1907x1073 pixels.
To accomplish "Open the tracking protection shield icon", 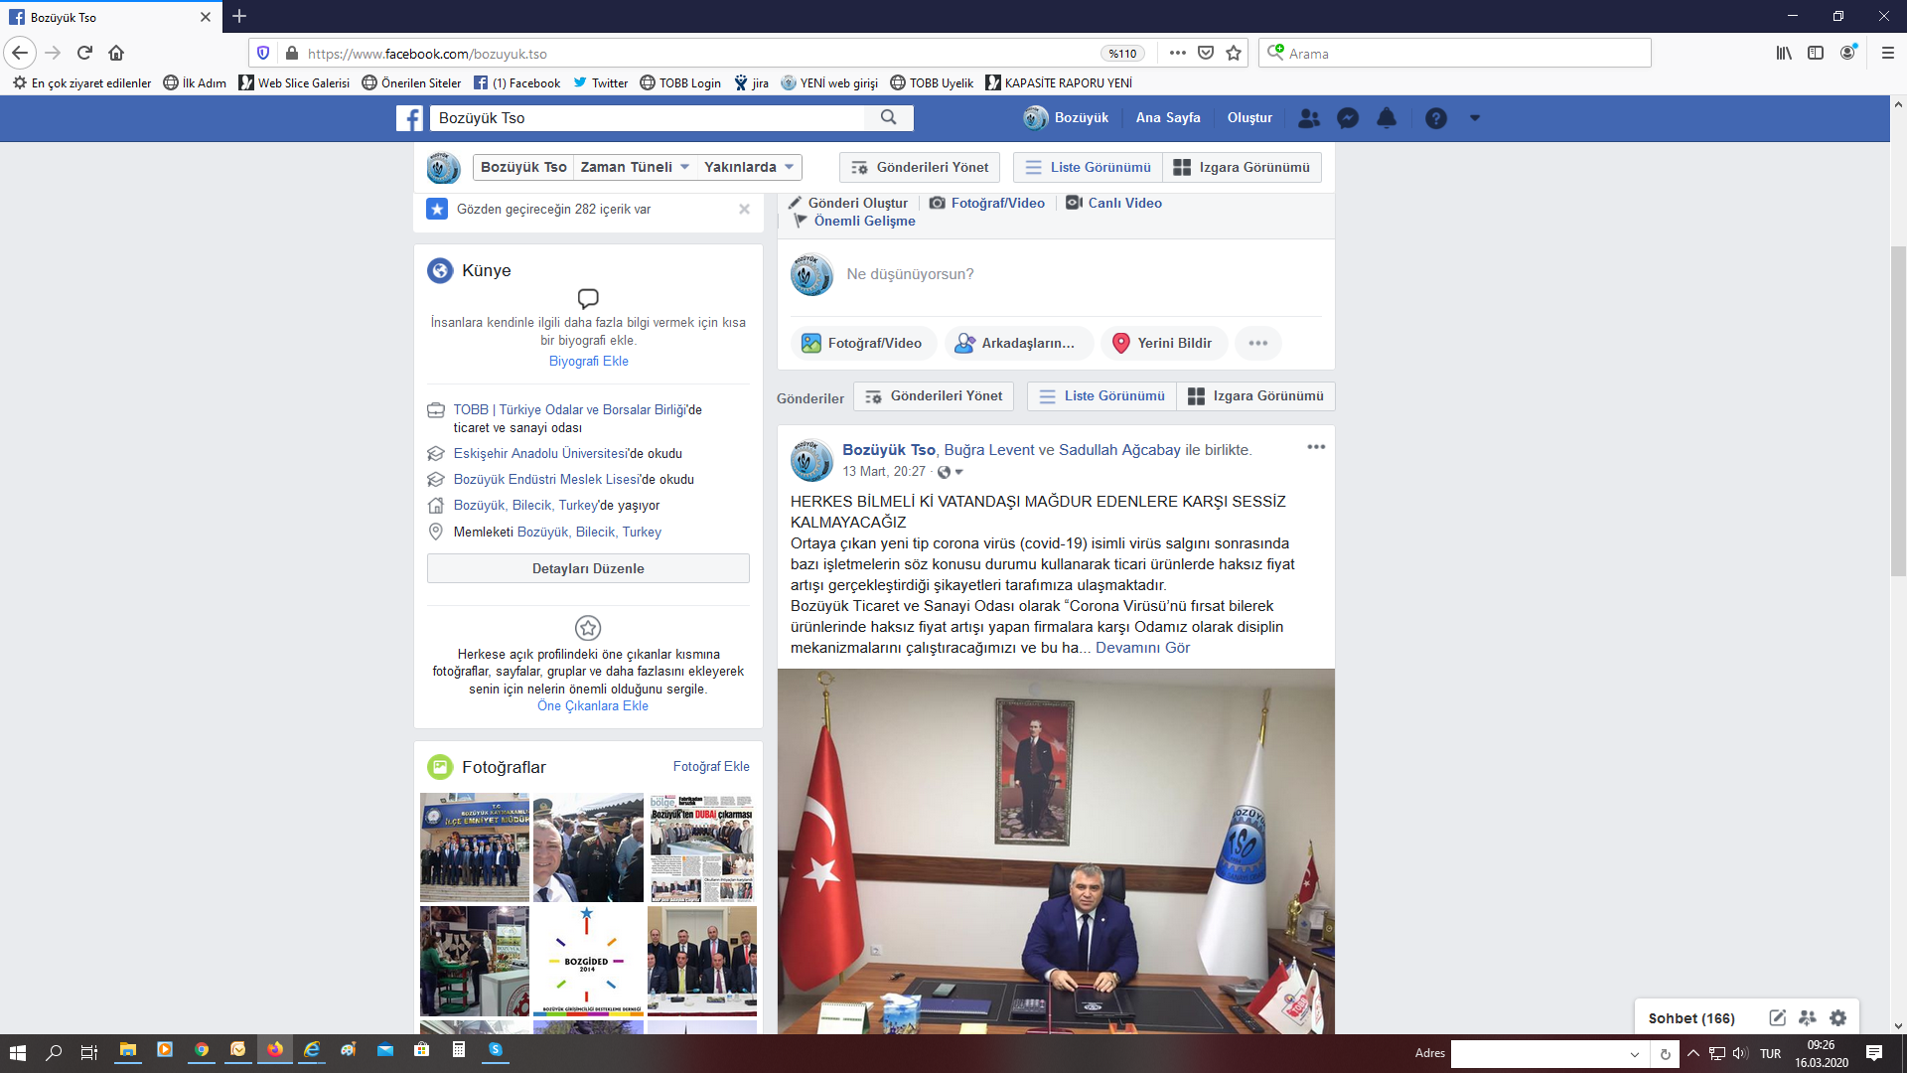I will pos(263,54).
